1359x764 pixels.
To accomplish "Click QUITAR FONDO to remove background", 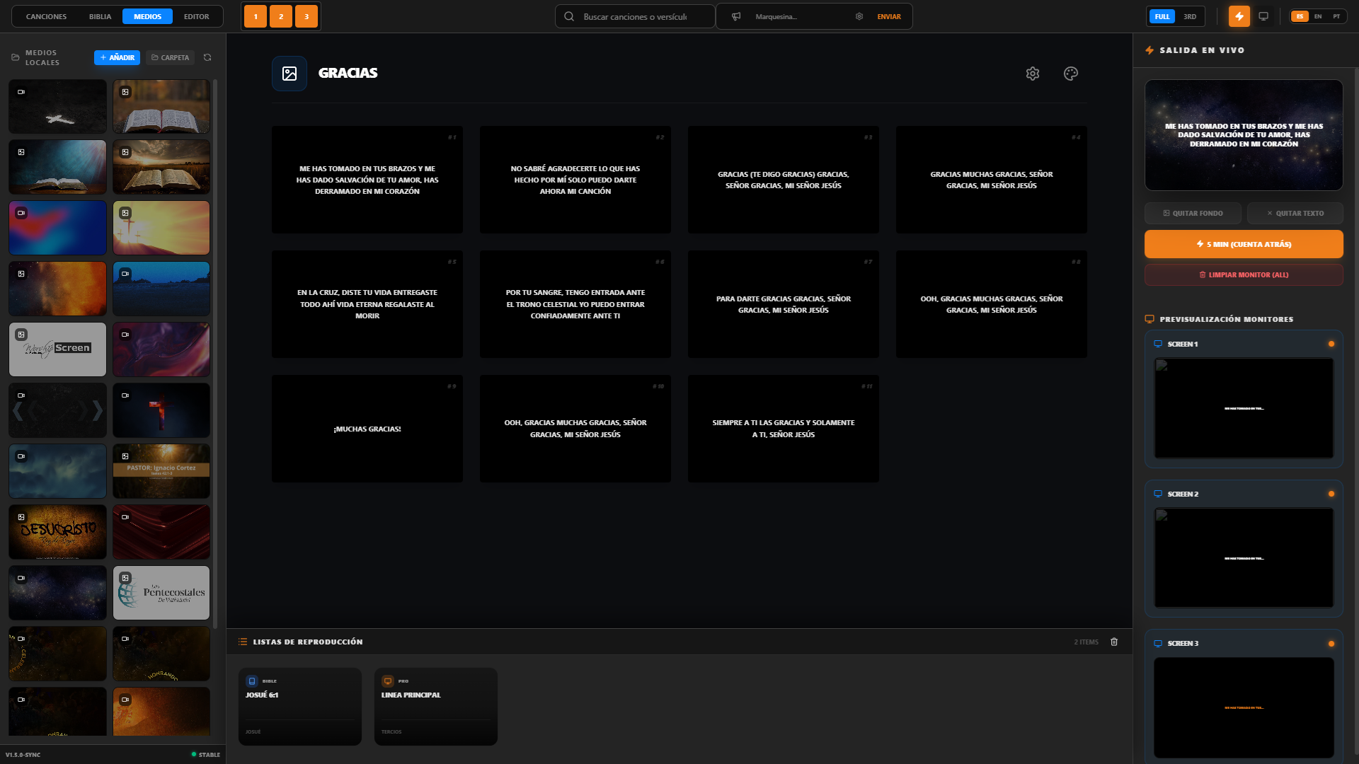I will 1193,213.
